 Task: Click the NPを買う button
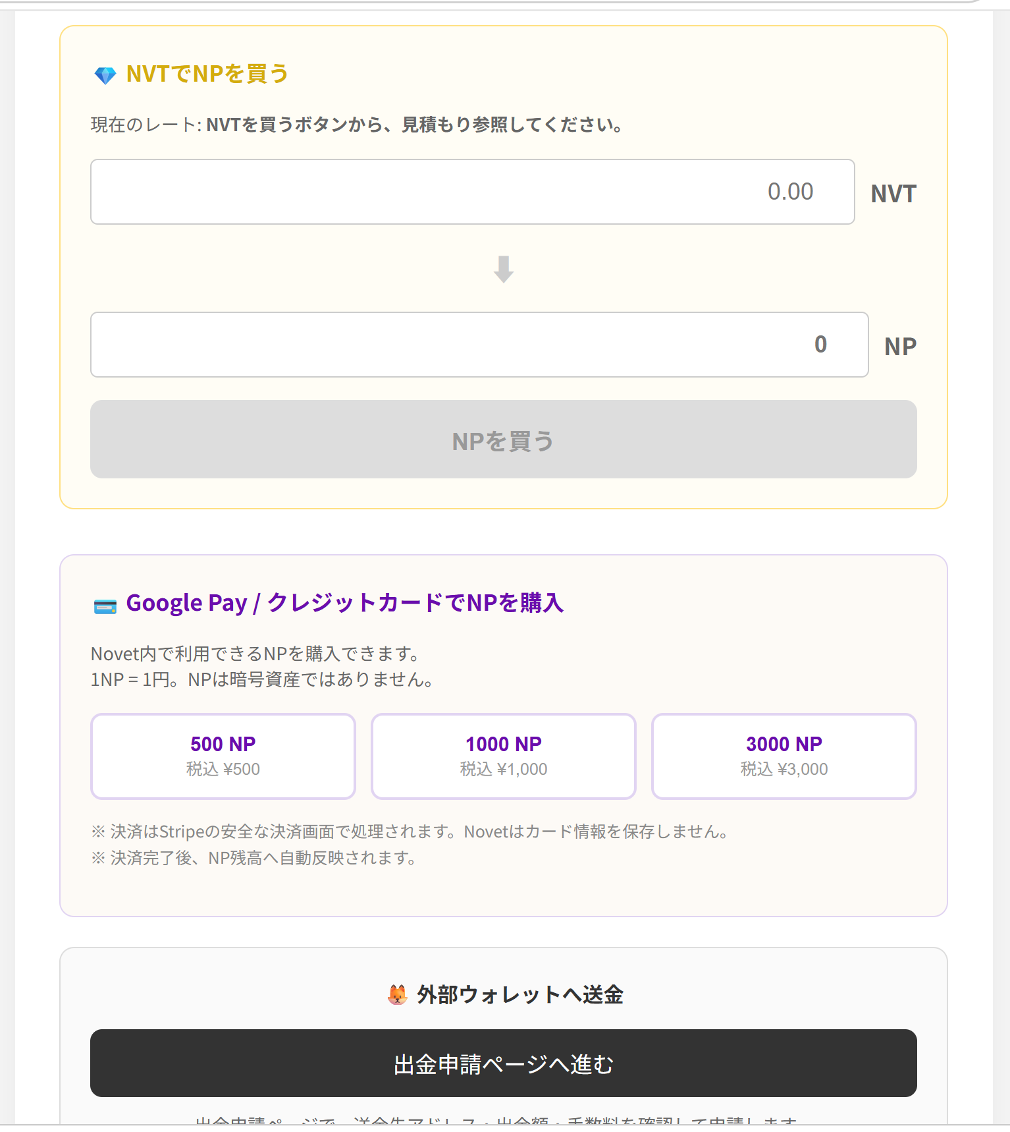504,439
